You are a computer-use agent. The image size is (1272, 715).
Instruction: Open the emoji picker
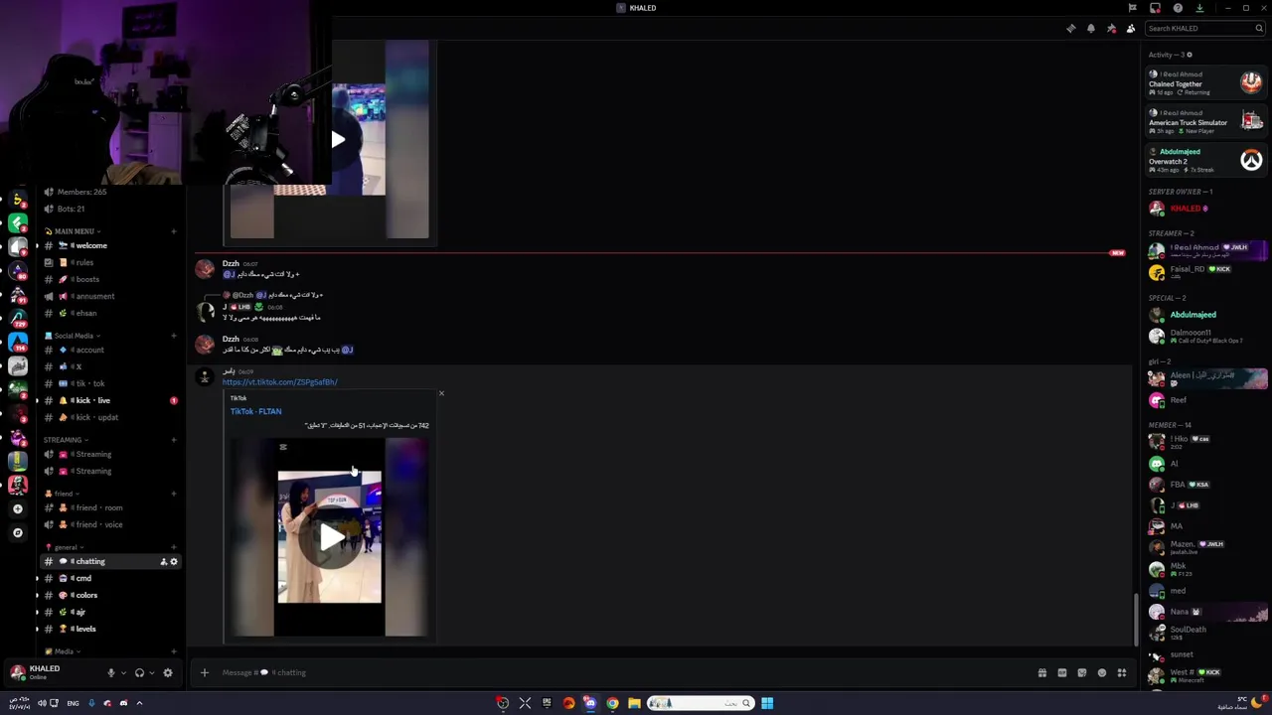(1102, 673)
